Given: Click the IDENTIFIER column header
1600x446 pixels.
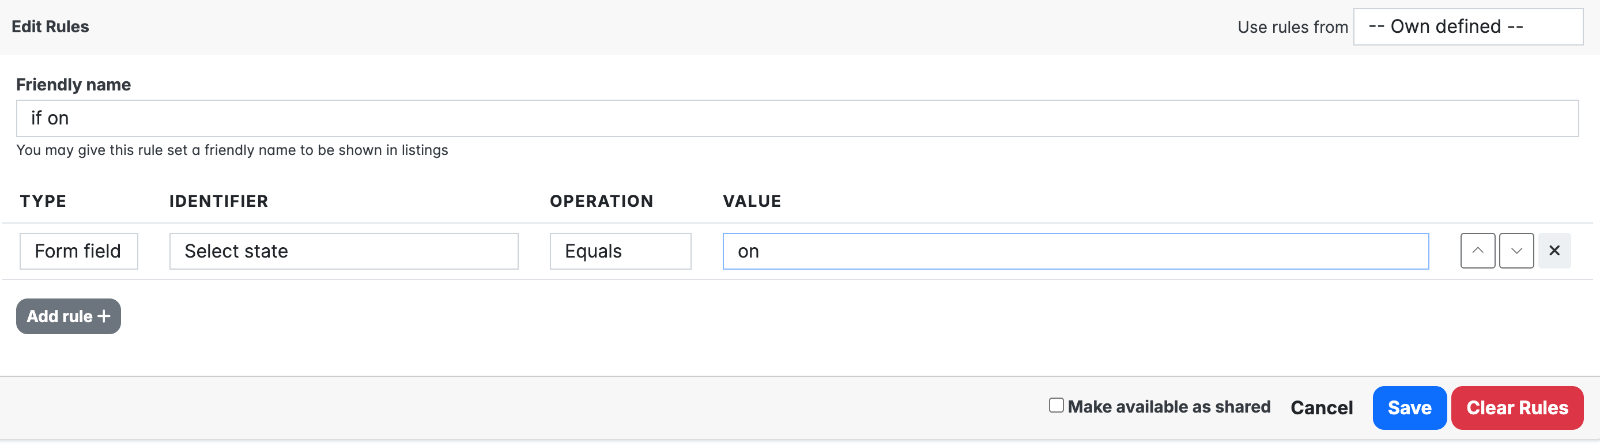Looking at the screenshot, I should 218,201.
